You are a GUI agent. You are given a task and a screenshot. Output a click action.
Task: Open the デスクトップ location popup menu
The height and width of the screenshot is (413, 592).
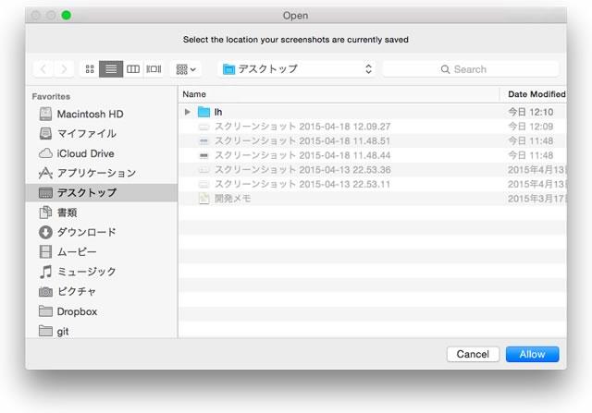(296, 69)
